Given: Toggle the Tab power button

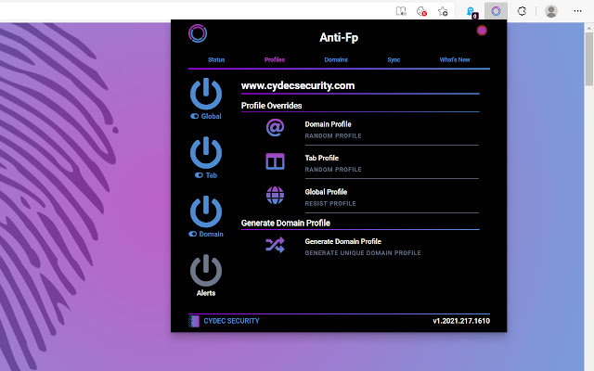Looking at the screenshot, I should [x=206, y=152].
